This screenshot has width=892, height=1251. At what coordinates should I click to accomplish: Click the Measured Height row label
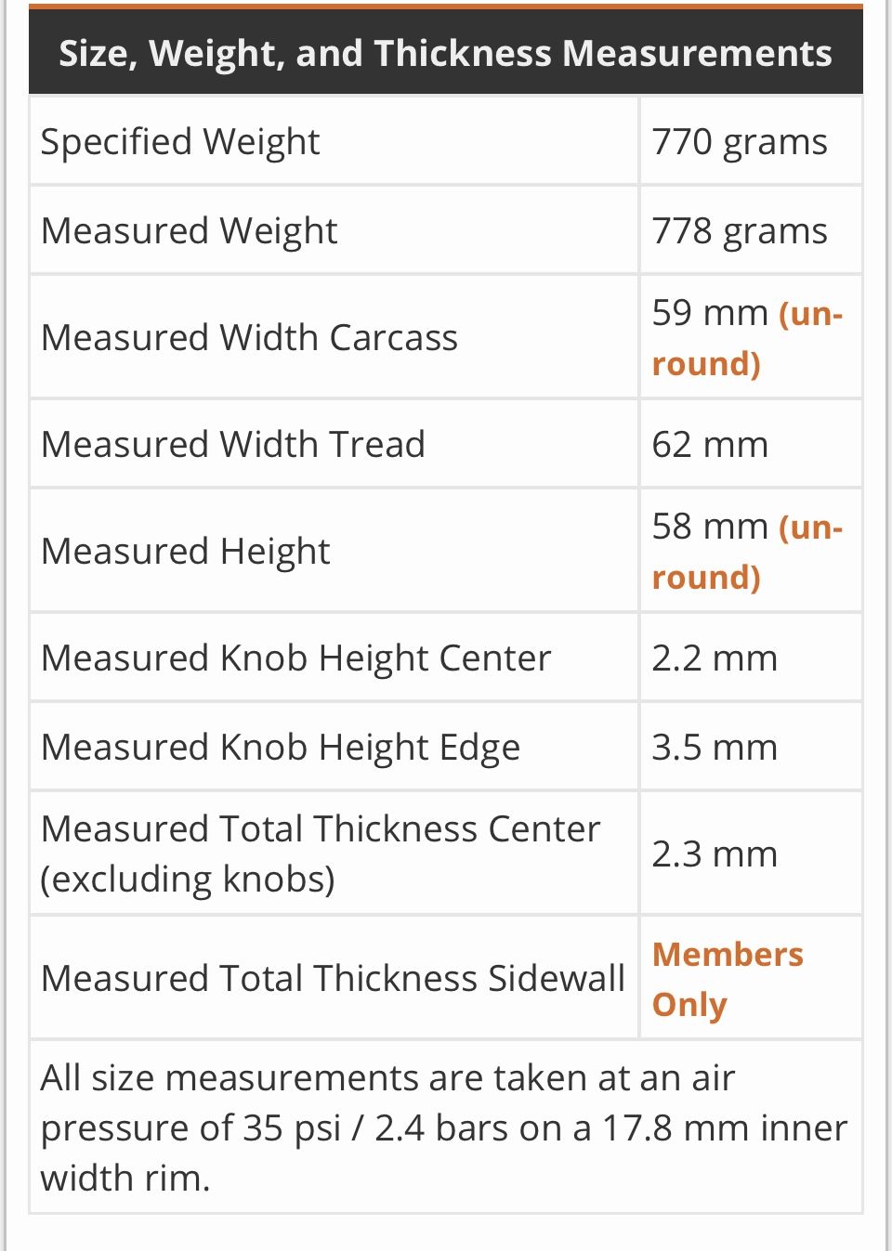(186, 552)
